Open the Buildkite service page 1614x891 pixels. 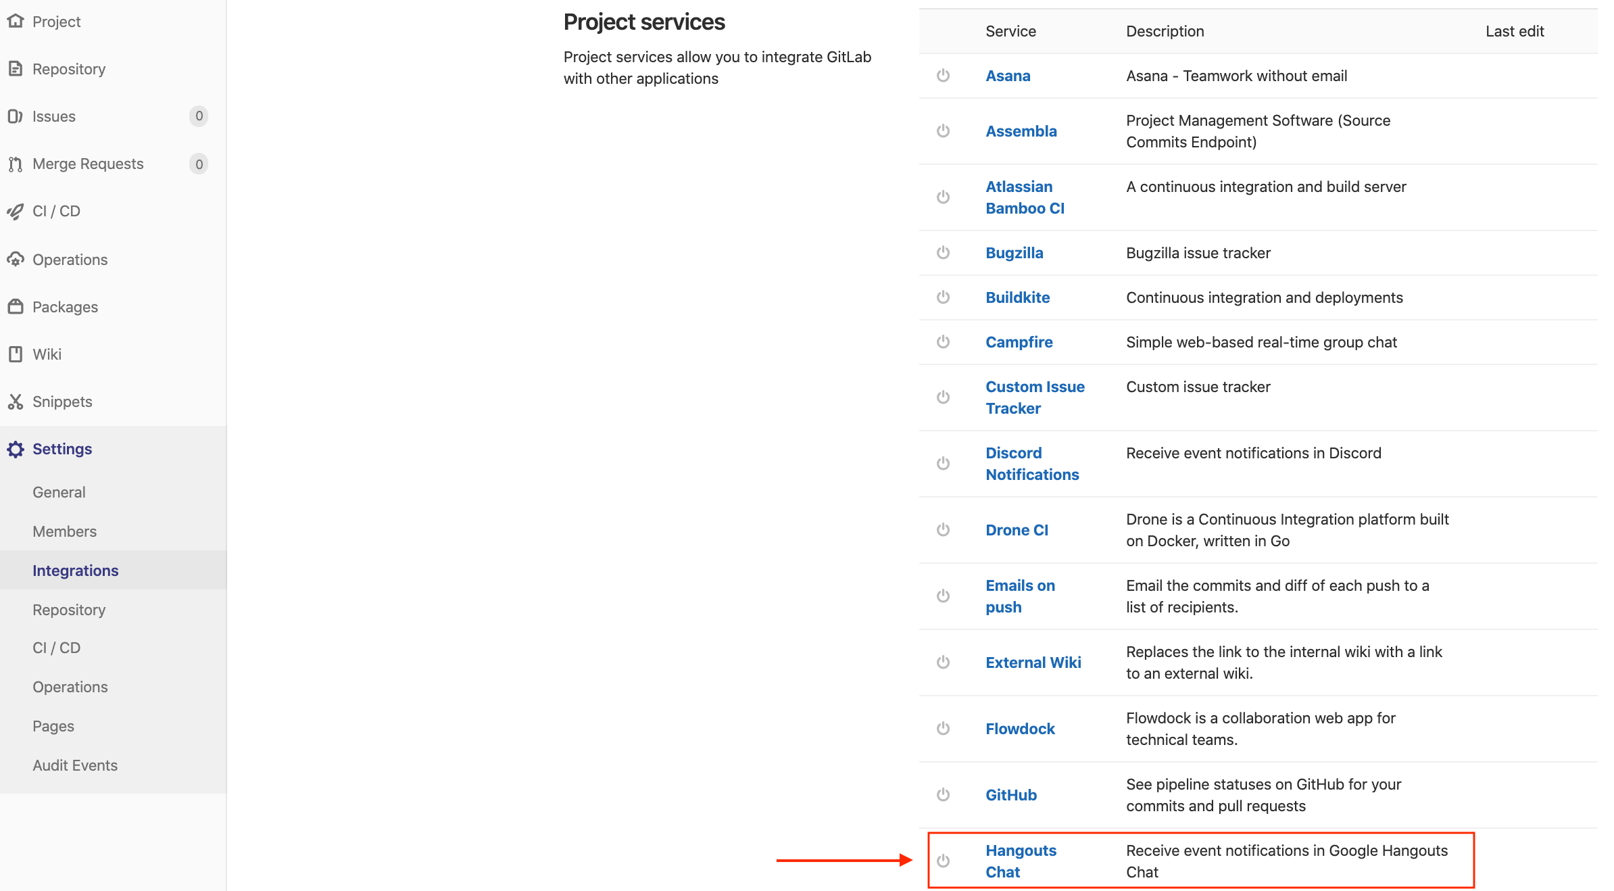1017,297
